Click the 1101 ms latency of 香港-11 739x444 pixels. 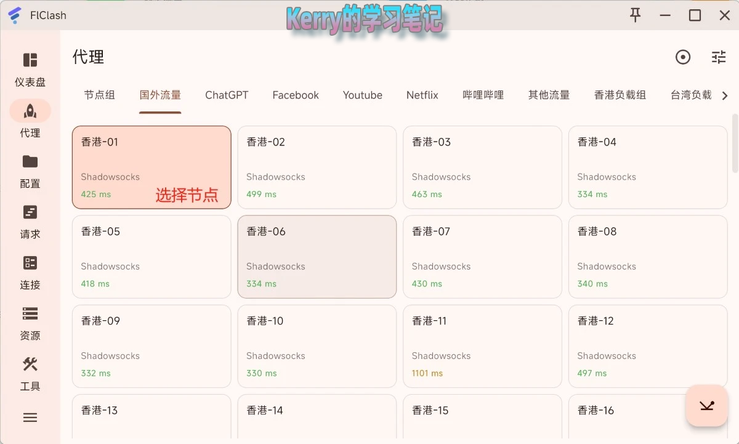[x=427, y=373]
